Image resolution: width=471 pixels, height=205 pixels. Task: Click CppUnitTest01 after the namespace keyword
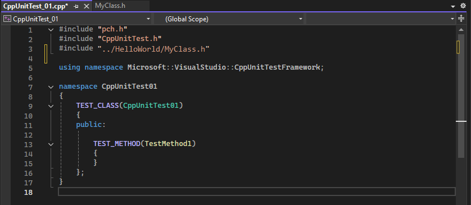coord(129,86)
